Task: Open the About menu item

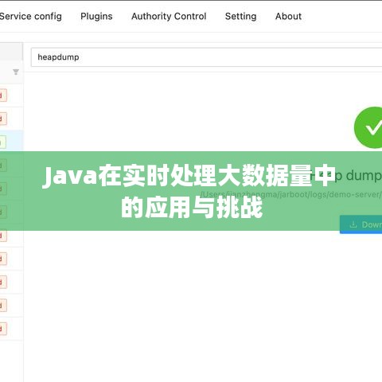Action: tap(288, 17)
